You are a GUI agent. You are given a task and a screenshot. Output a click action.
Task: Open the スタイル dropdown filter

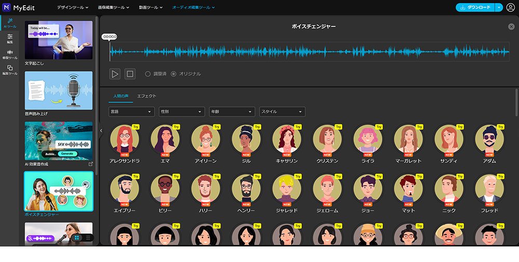point(282,112)
